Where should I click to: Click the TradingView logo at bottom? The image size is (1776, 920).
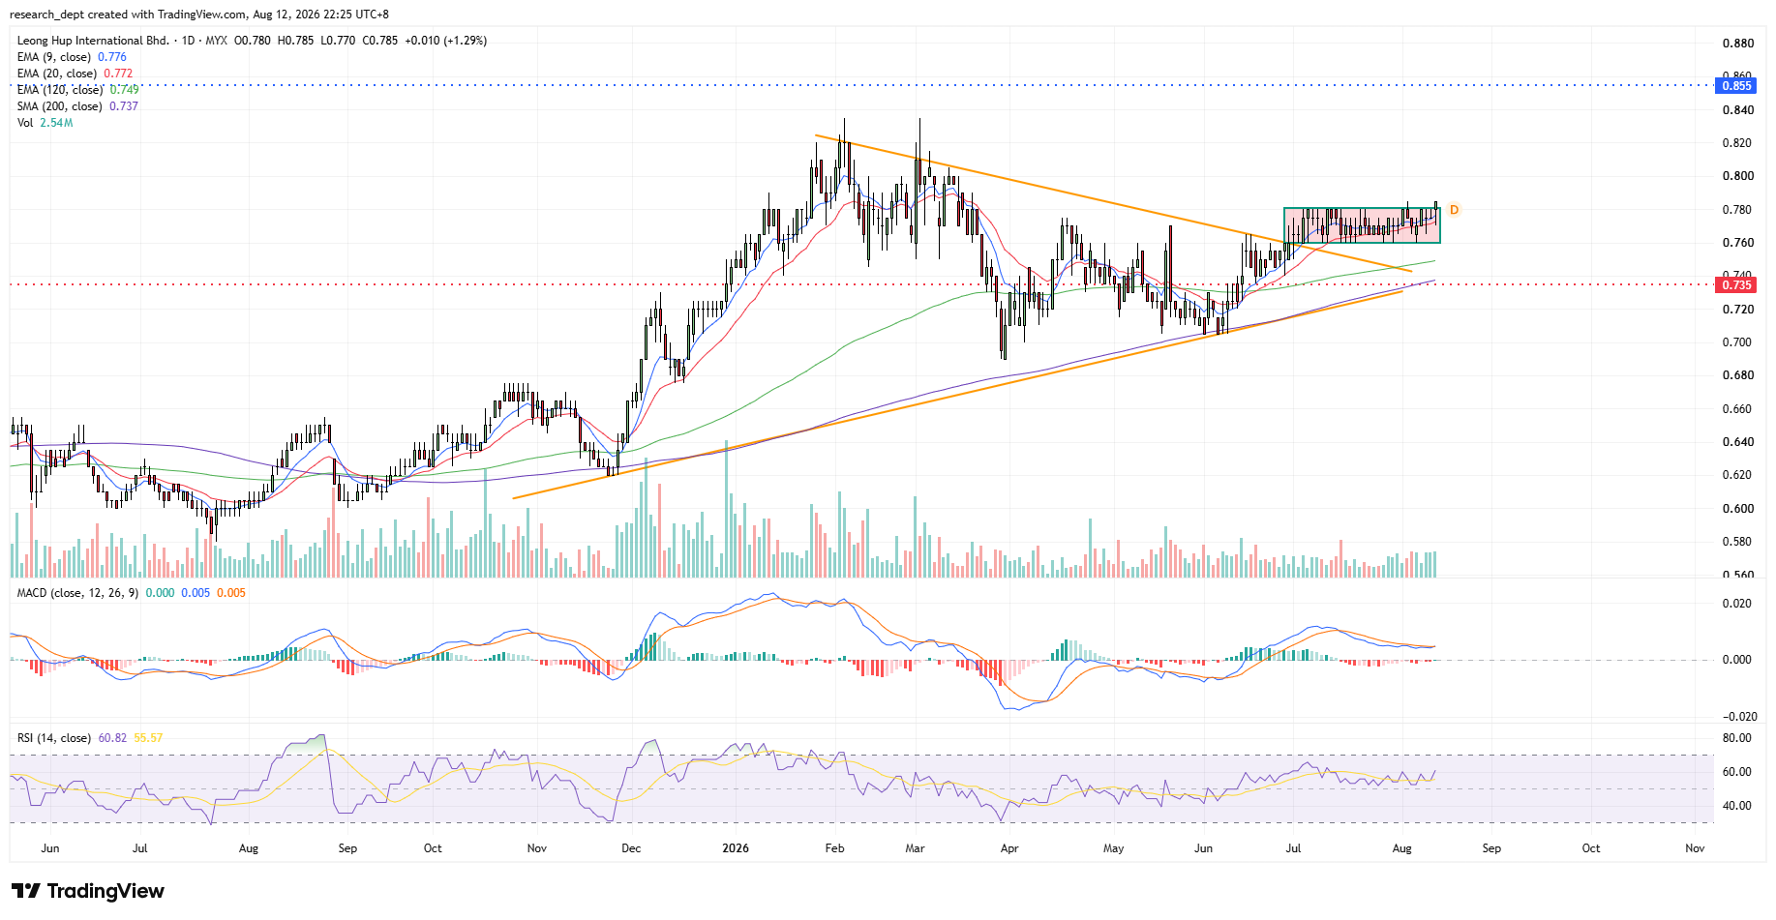(x=88, y=891)
